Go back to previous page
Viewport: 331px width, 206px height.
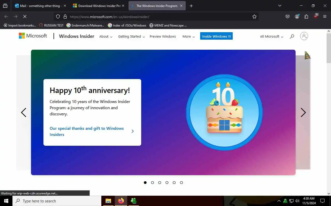click(6, 16)
